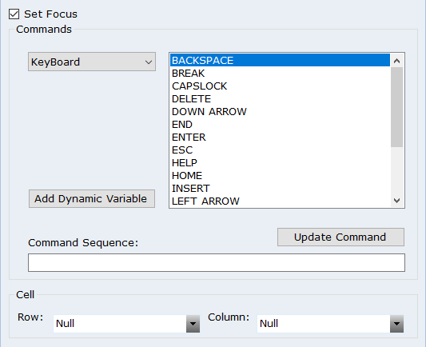426x347 pixels.
Task: Click the Update Command button
Action: pos(340,237)
